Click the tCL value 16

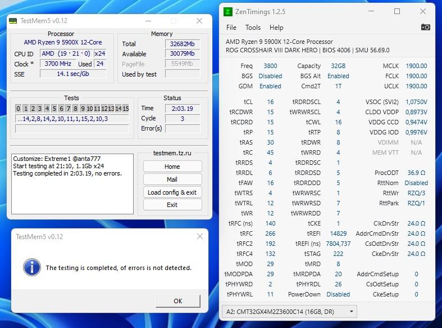point(270,102)
